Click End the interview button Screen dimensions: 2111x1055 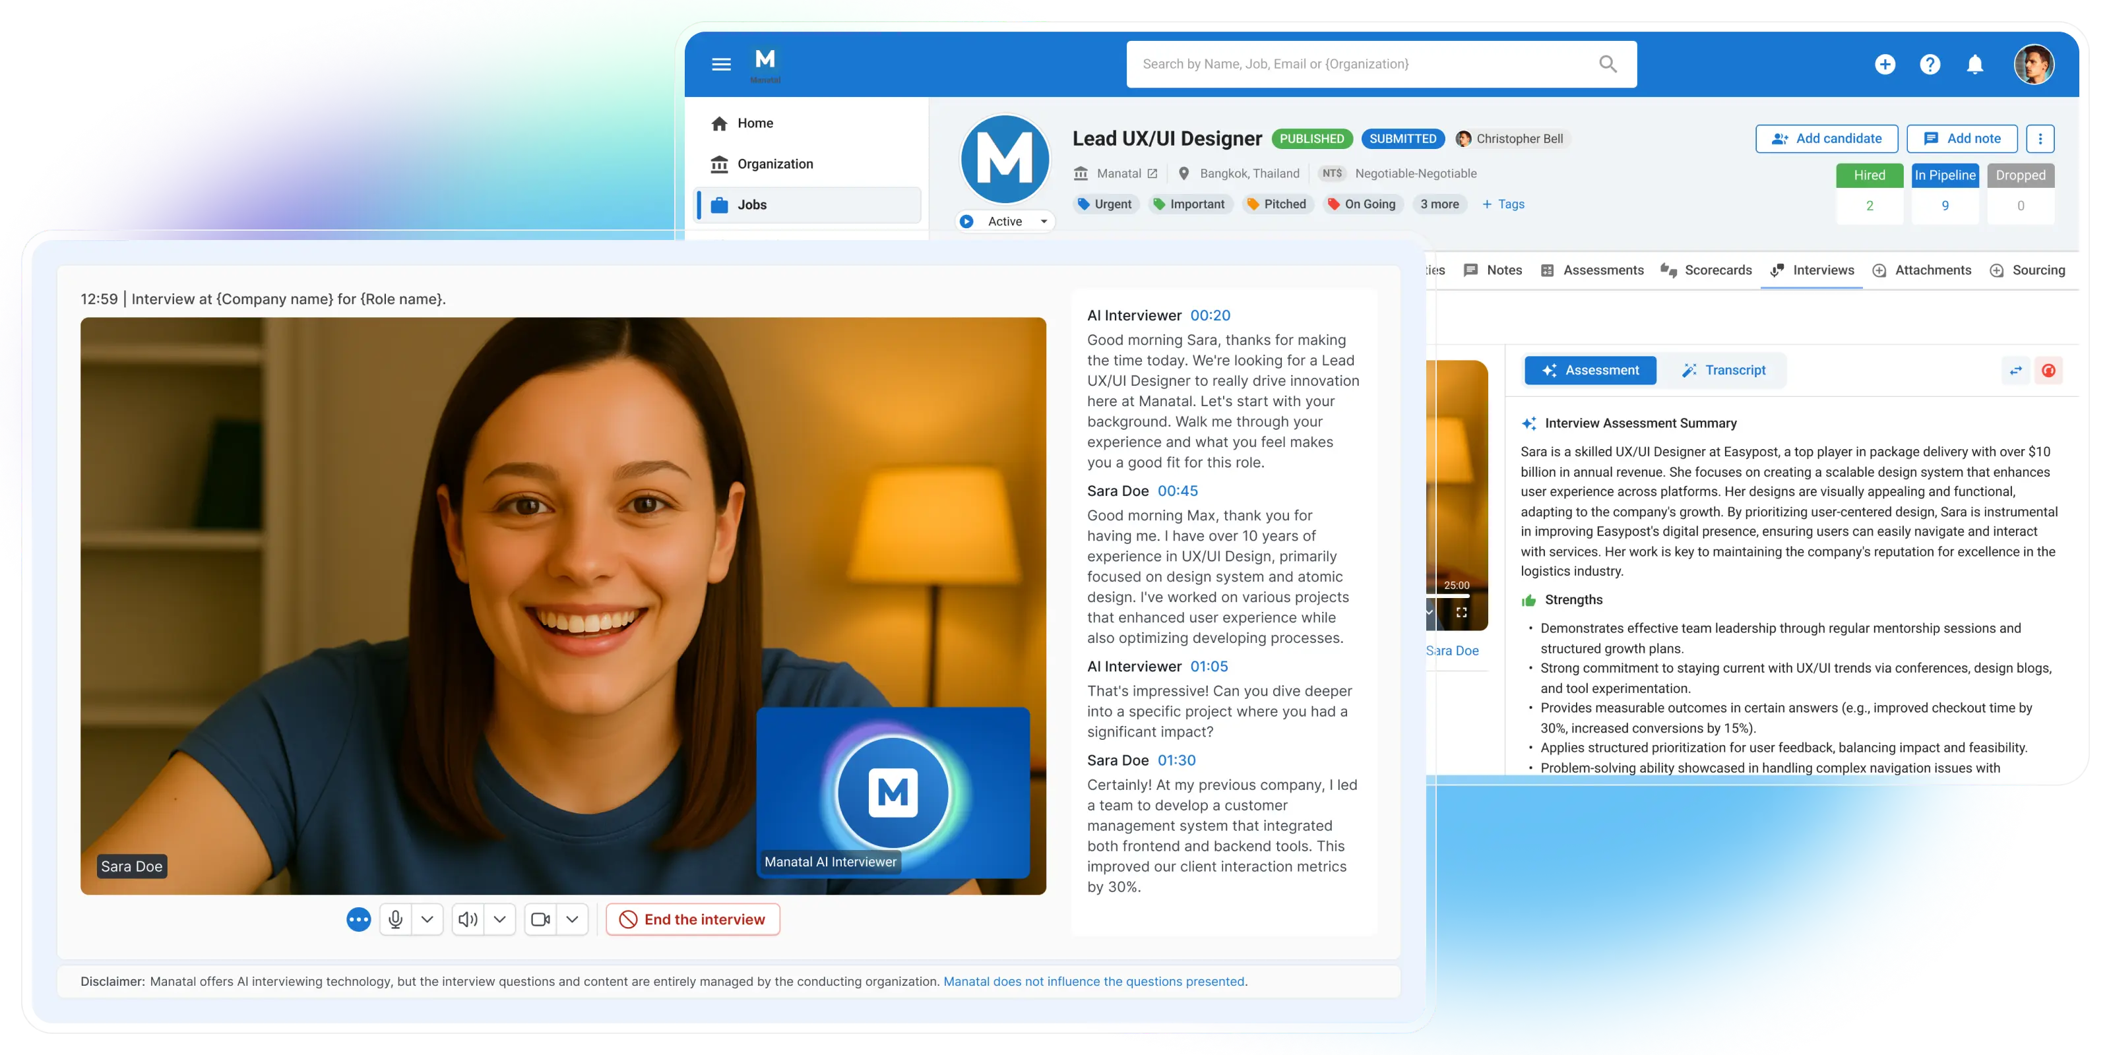(x=693, y=919)
